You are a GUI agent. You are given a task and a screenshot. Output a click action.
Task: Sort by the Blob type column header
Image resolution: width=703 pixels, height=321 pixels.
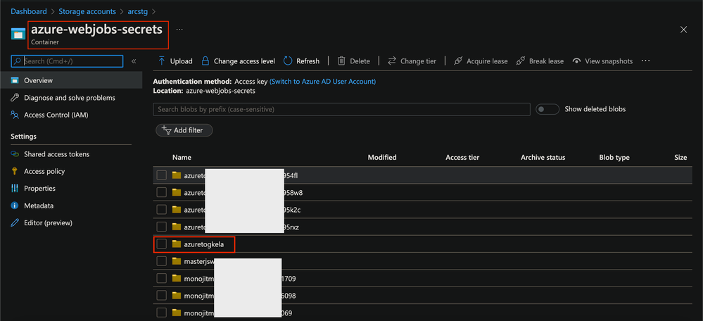(x=614, y=158)
